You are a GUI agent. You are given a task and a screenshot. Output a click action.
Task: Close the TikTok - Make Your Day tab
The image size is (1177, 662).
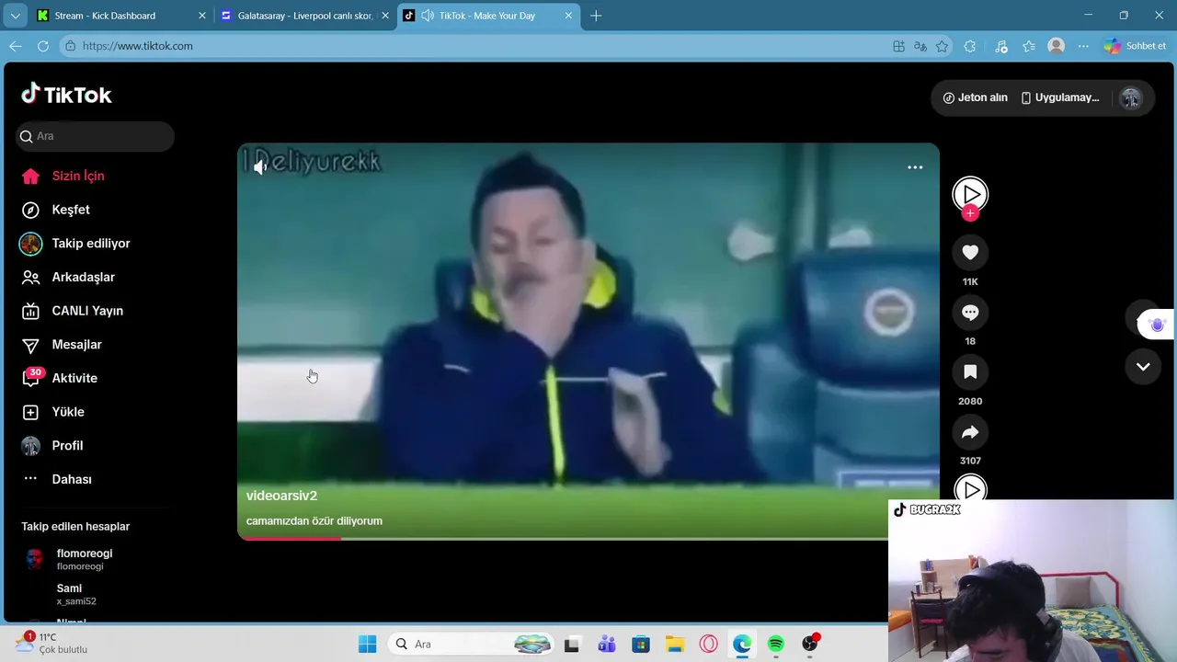[x=568, y=16]
